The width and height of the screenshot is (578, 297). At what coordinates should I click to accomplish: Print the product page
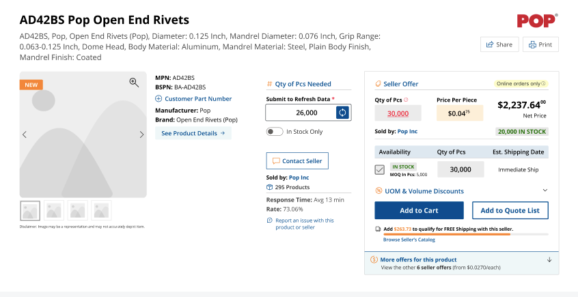(540, 44)
